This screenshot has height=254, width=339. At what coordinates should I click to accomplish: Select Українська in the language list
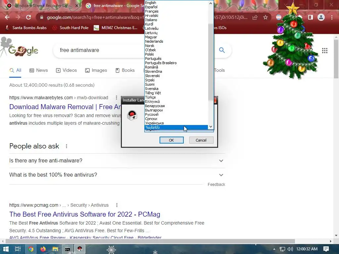176,123
